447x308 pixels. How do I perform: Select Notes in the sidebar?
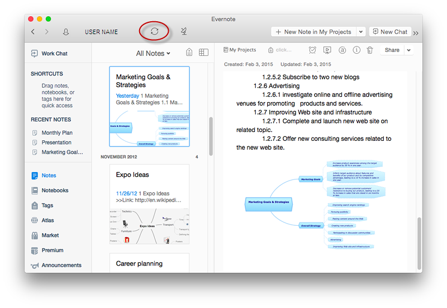coord(49,176)
